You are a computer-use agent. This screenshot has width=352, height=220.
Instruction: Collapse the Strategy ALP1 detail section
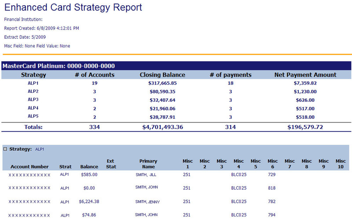(x=5, y=149)
